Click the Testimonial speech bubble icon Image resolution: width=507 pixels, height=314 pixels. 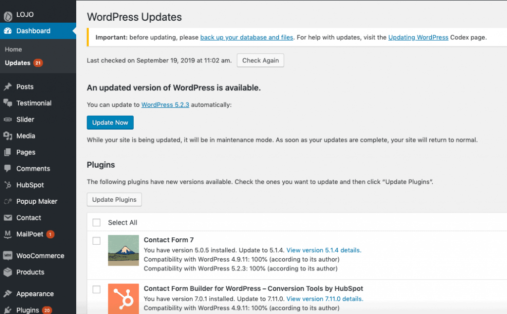(7, 103)
